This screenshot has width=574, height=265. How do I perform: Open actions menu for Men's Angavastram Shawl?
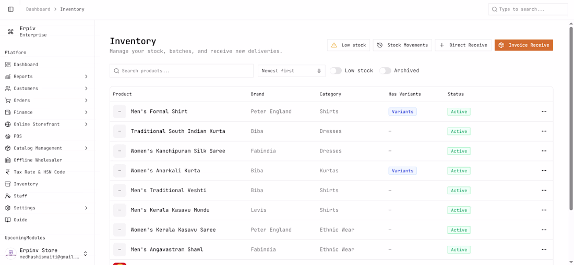coord(544,250)
